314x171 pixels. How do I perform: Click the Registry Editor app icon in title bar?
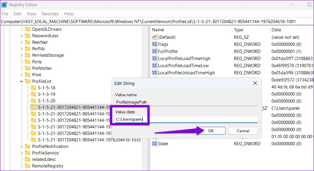pyautogui.click(x=4, y=5)
